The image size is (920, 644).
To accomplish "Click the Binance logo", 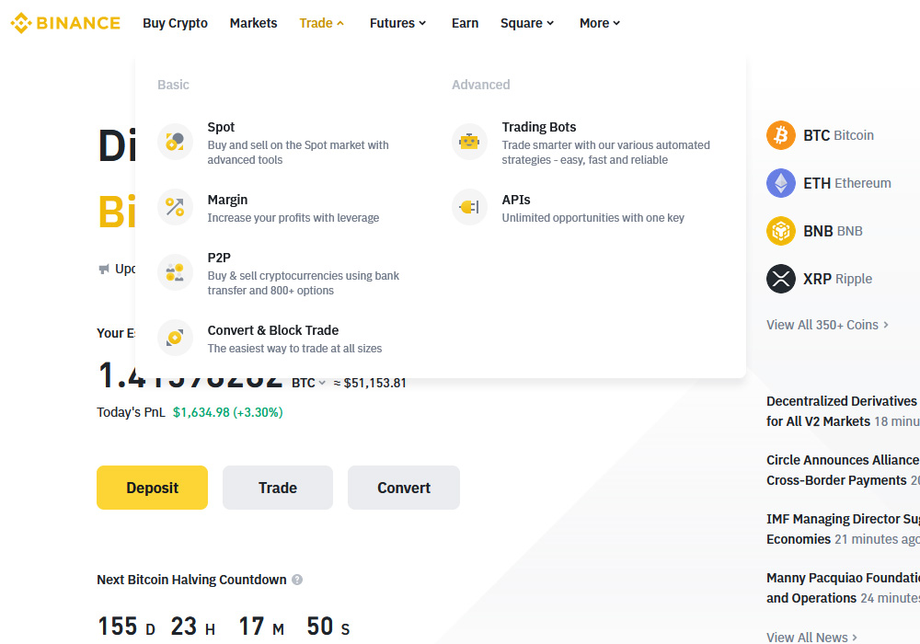I will [65, 23].
